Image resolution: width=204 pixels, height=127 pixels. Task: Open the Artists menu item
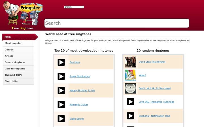point(18,56)
